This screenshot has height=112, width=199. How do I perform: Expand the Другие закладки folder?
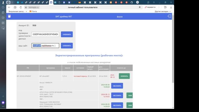click(x=163, y=12)
